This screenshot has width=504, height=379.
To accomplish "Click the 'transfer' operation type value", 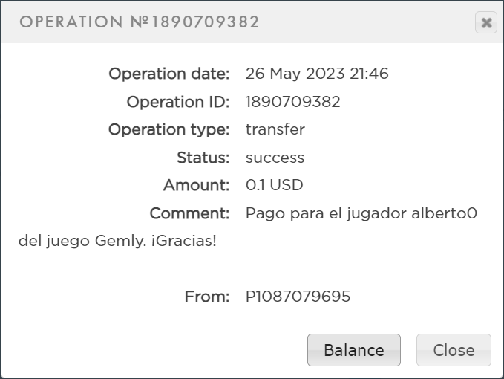I will (275, 129).
